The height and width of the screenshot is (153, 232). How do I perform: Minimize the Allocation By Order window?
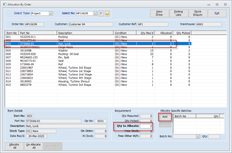[x=209, y=5]
